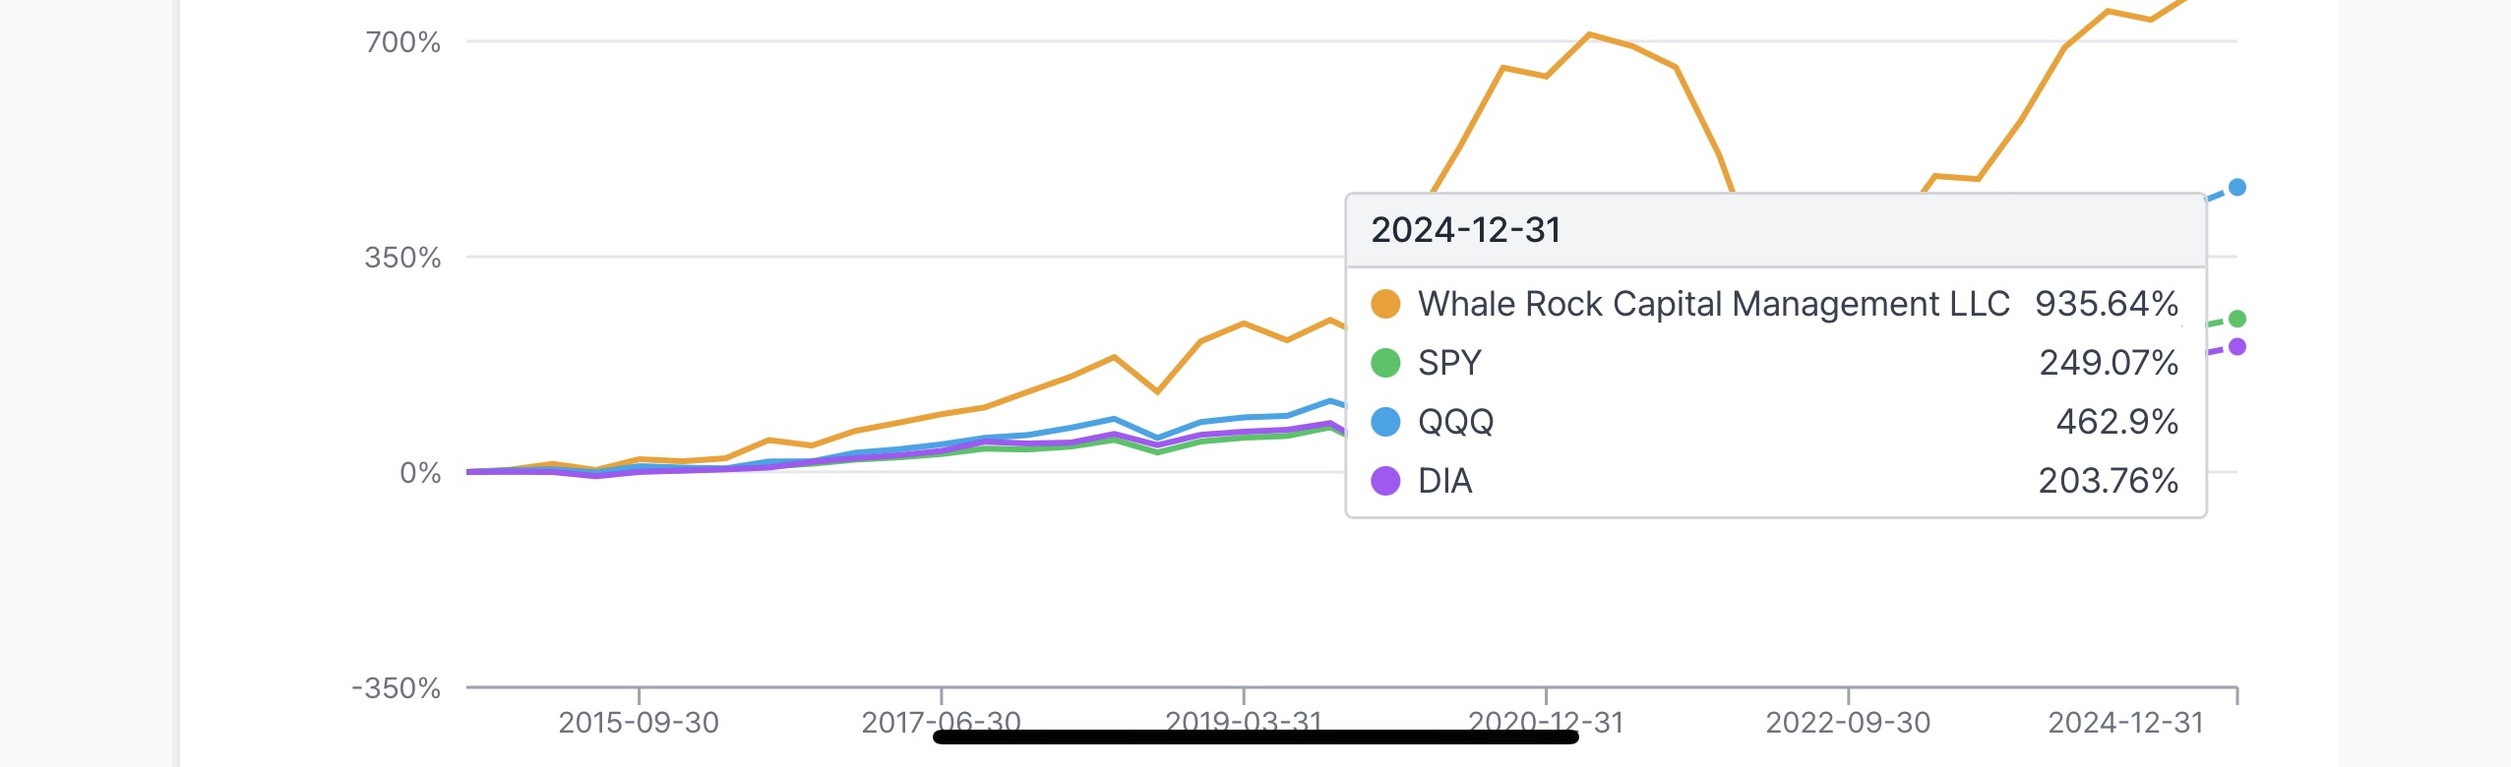Select the purple DIA line endpoint marker
This screenshot has height=767, width=2511.
pyautogui.click(x=2236, y=346)
